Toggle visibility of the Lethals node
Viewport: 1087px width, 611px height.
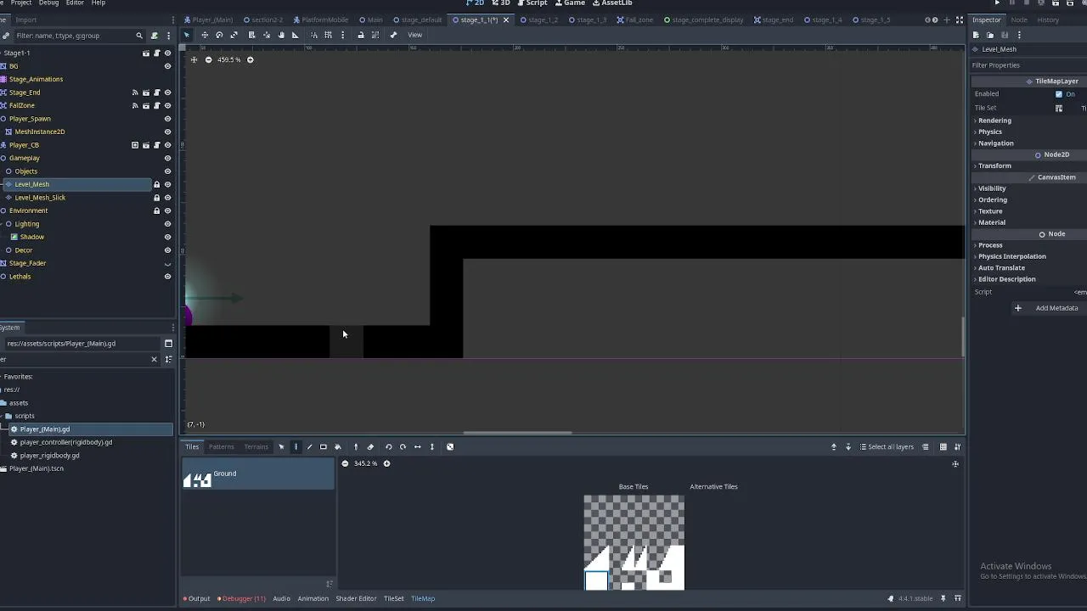pyautogui.click(x=167, y=277)
